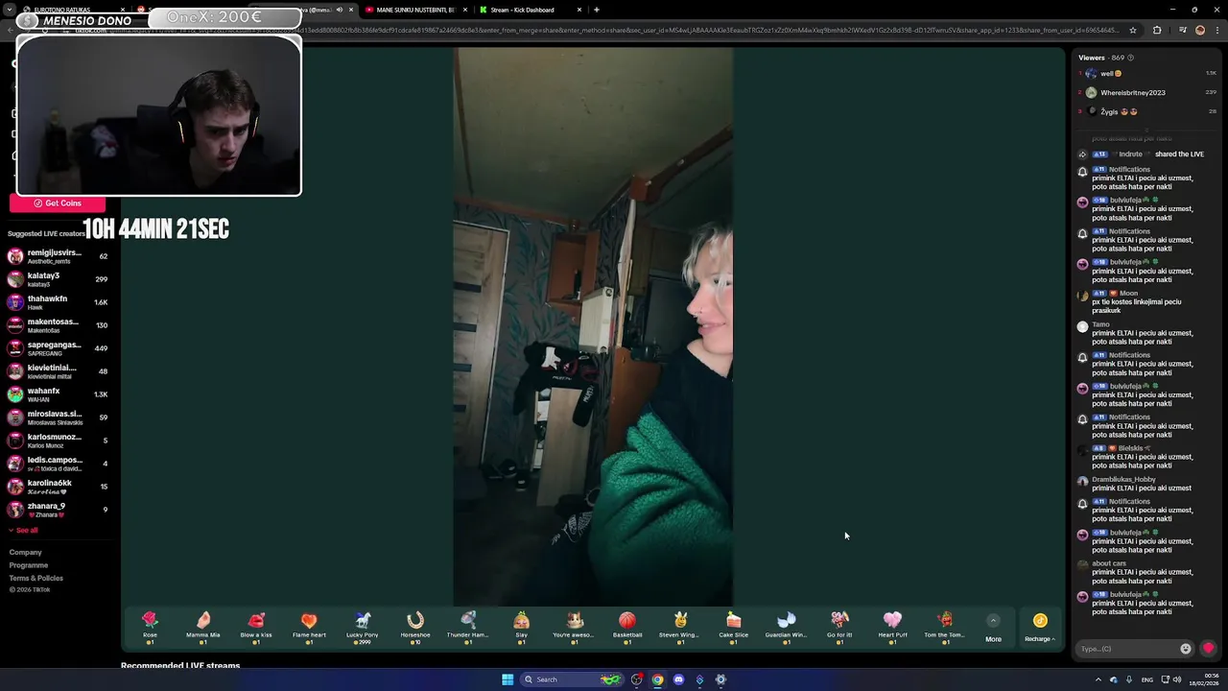This screenshot has width=1228, height=691.
Task: Open Dramblukas_Hobby chat user profile
Action: [x=1123, y=479]
